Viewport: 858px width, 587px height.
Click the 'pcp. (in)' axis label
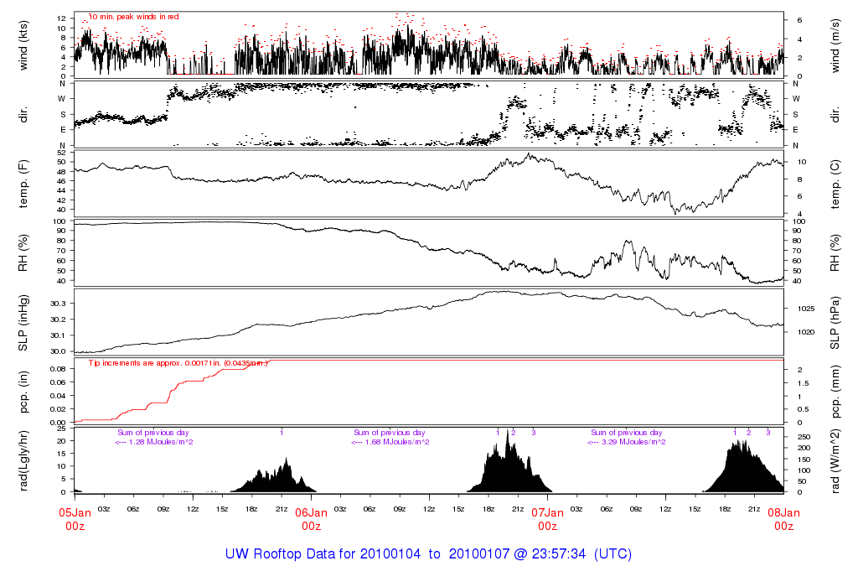(x=23, y=392)
